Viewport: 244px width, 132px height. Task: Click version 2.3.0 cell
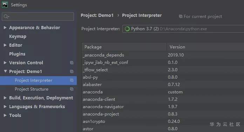pyautogui.click(x=172, y=70)
